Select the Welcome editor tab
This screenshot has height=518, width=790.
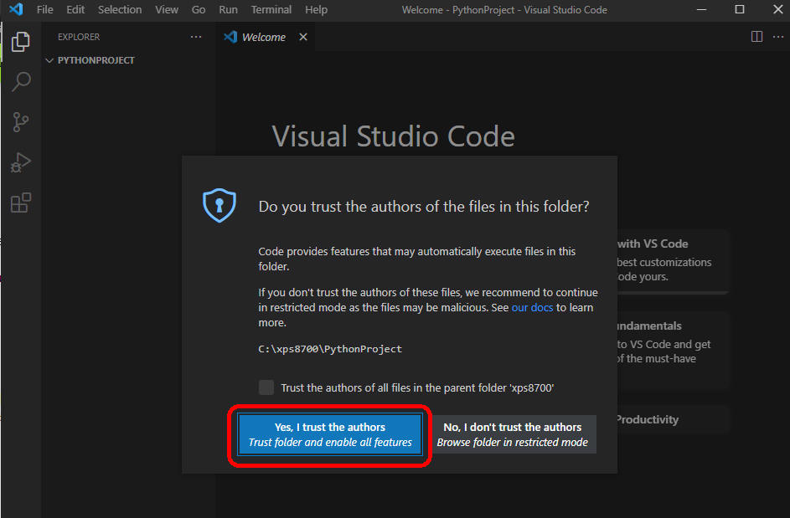[264, 37]
